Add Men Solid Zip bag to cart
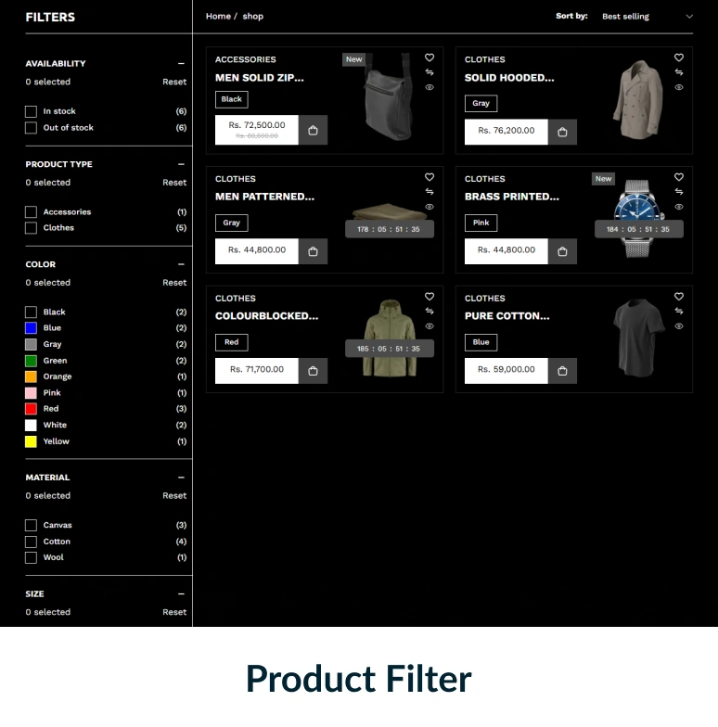The width and height of the screenshot is (718, 727). click(314, 130)
